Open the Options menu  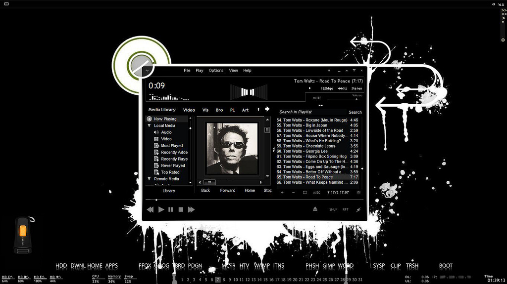pyautogui.click(x=216, y=70)
